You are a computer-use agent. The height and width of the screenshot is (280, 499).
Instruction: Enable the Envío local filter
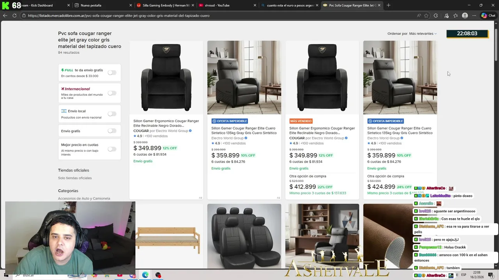pos(112,114)
